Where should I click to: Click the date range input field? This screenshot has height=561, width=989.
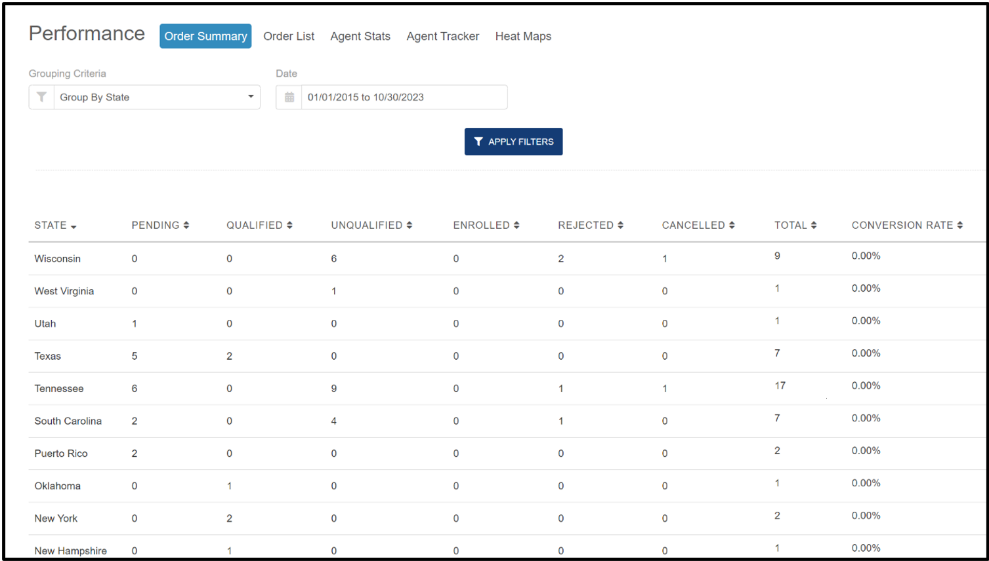click(x=404, y=97)
